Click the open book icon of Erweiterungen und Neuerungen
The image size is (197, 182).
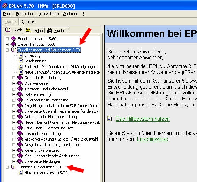[14, 50]
